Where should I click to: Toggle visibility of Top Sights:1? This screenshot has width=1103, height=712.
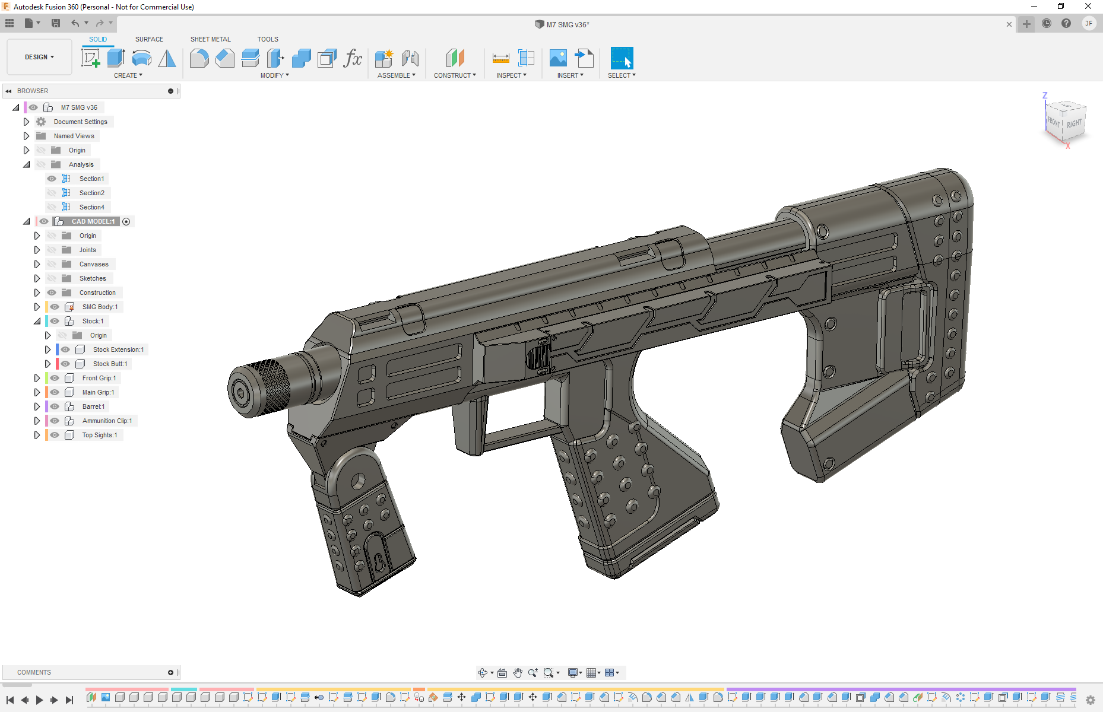(55, 435)
